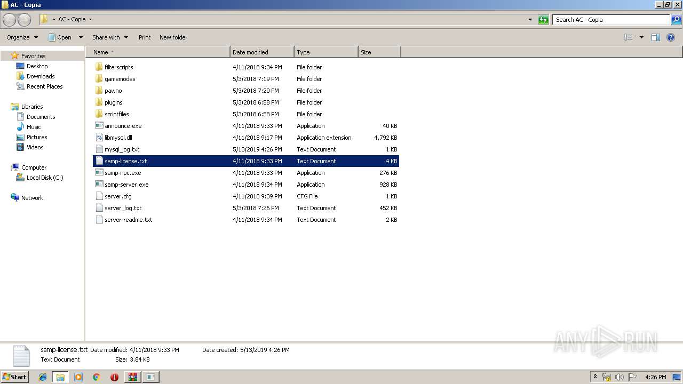Select the plugins folder icon
683x384 pixels.
[x=99, y=102]
